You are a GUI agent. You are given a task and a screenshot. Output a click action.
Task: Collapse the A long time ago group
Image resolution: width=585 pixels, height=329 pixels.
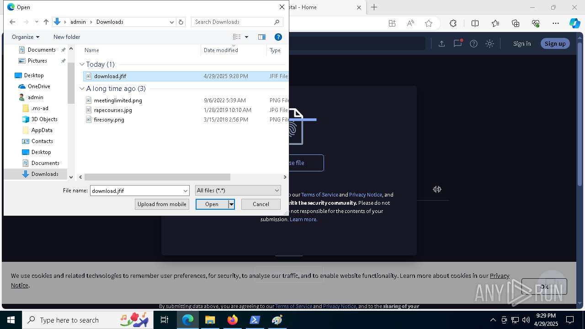point(82,89)
